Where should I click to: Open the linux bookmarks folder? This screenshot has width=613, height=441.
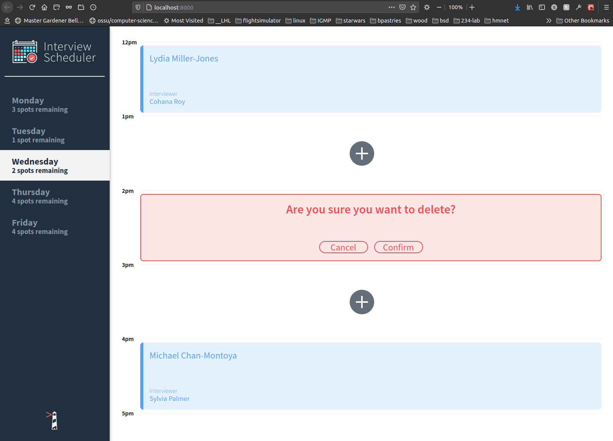pos(295,21)
